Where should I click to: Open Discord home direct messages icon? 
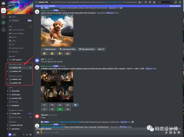tap(4, 3)
